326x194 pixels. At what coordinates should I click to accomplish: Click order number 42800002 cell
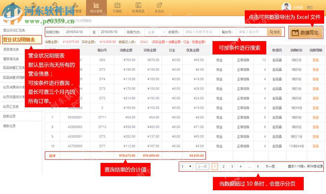pyautogui.click(x=75, y=127)
